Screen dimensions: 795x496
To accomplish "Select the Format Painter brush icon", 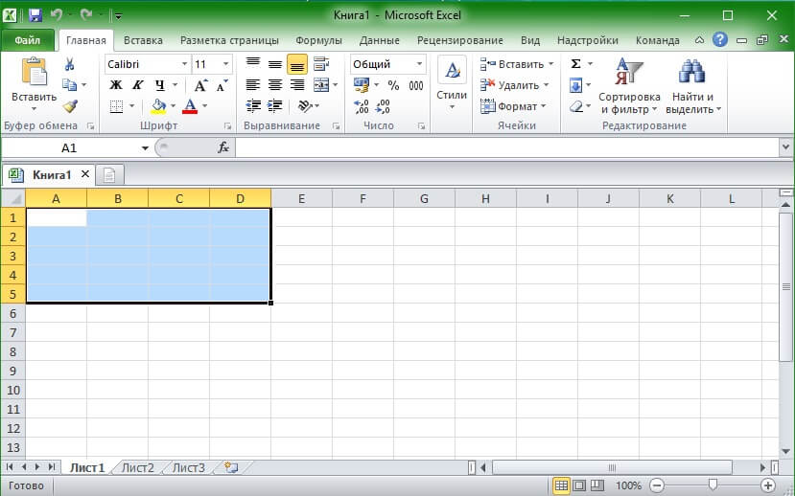I will click(x=70, y=105).
